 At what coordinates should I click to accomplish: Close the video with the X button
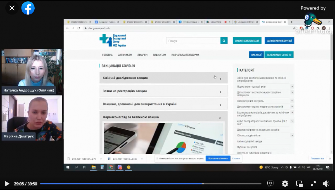12,8
